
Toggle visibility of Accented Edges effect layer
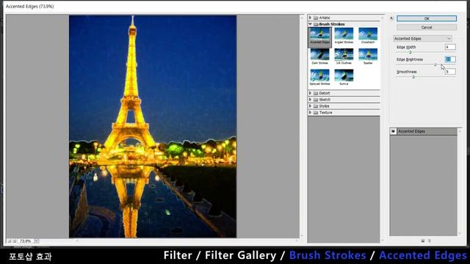pos(393,131)
